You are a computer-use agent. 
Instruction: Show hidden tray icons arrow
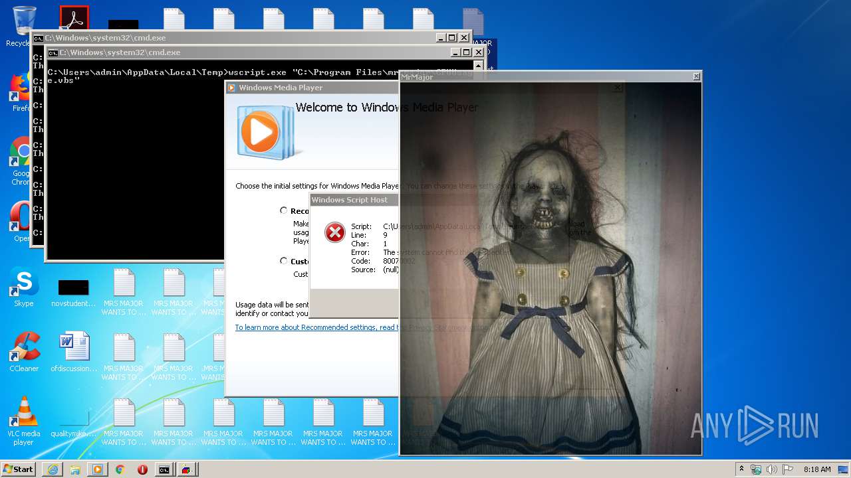[741, 469]
